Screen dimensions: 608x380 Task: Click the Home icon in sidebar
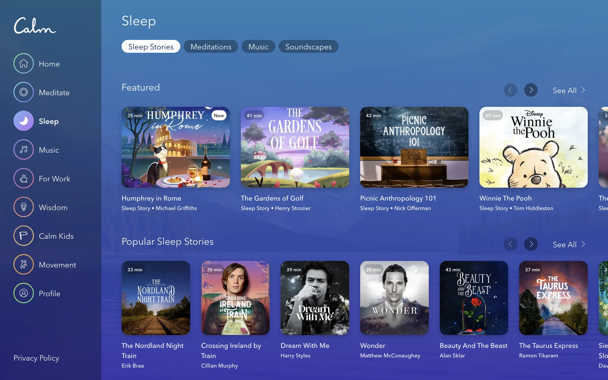[23, 64]
